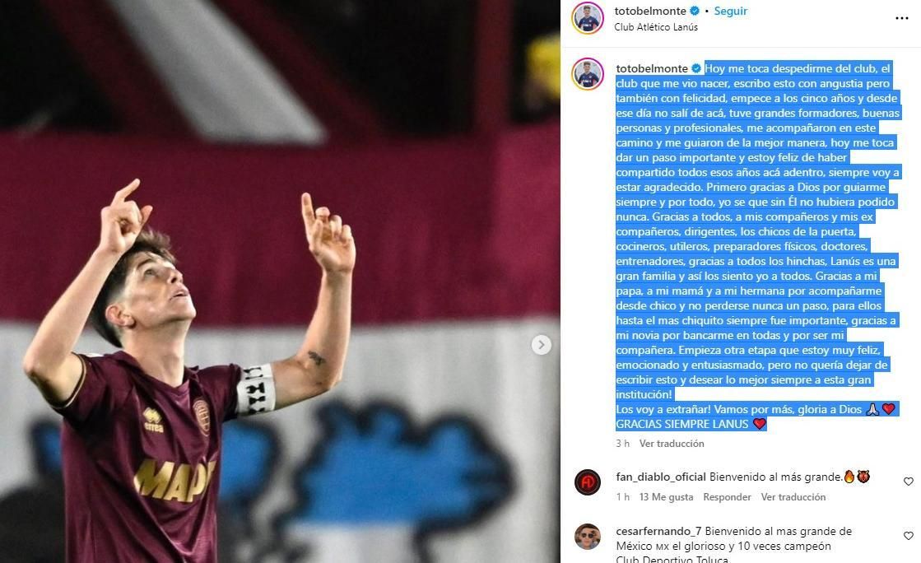
Task: Open fan_diablo_oficial's profile avatar
Action: (x=588, y=482)
